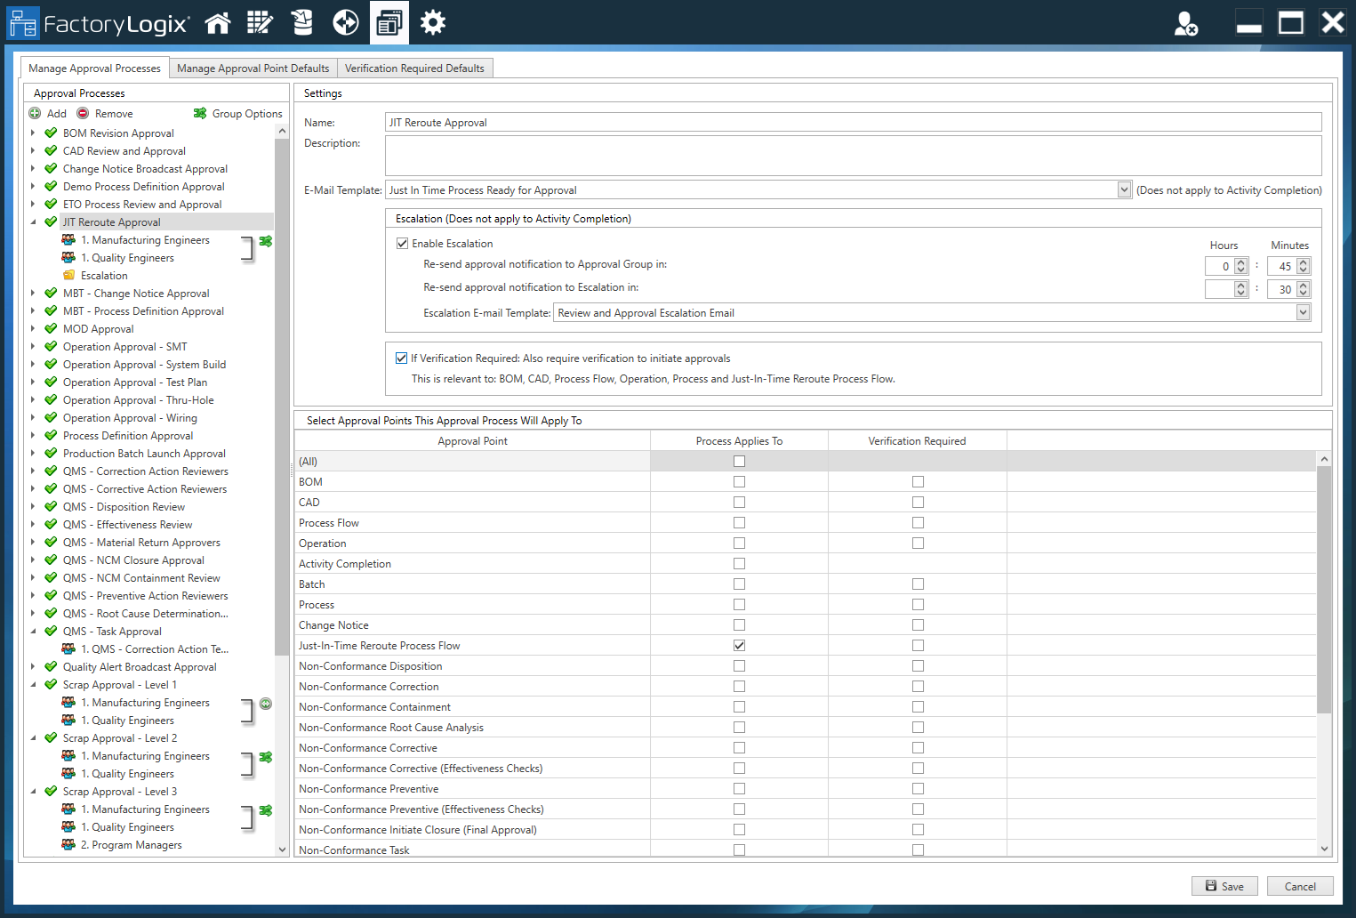Click the database import icon
The width and height of the screenshot is (1356, 918).
point(302,23)
